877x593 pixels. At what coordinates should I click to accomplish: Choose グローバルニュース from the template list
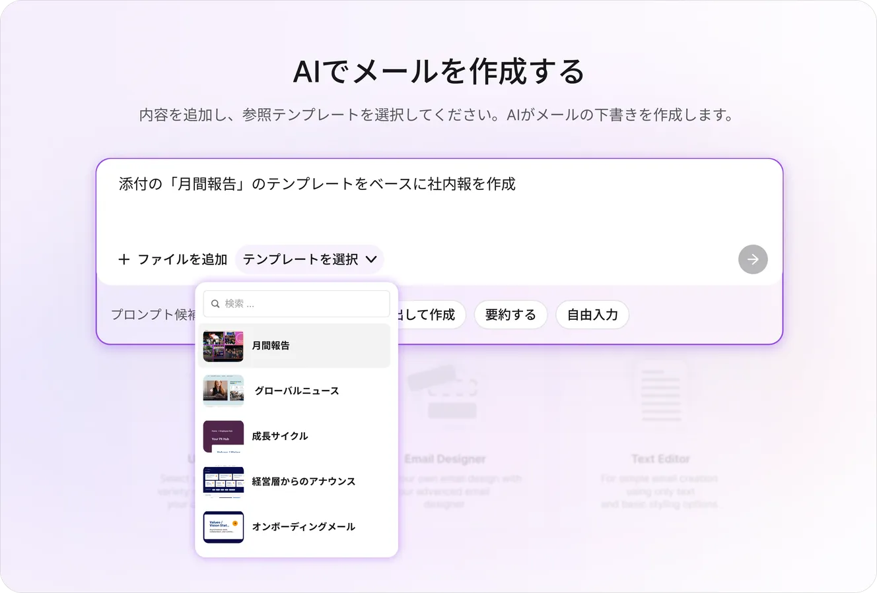(295, 390)
